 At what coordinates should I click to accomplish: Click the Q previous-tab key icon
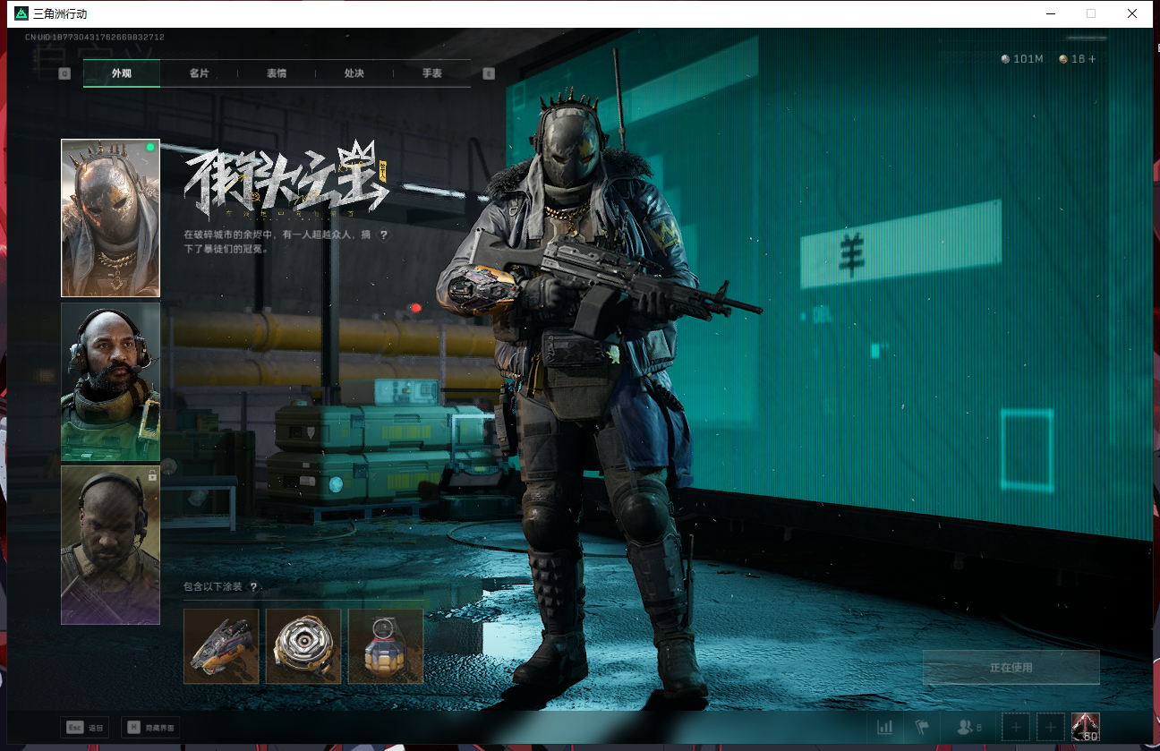(64, 74)
